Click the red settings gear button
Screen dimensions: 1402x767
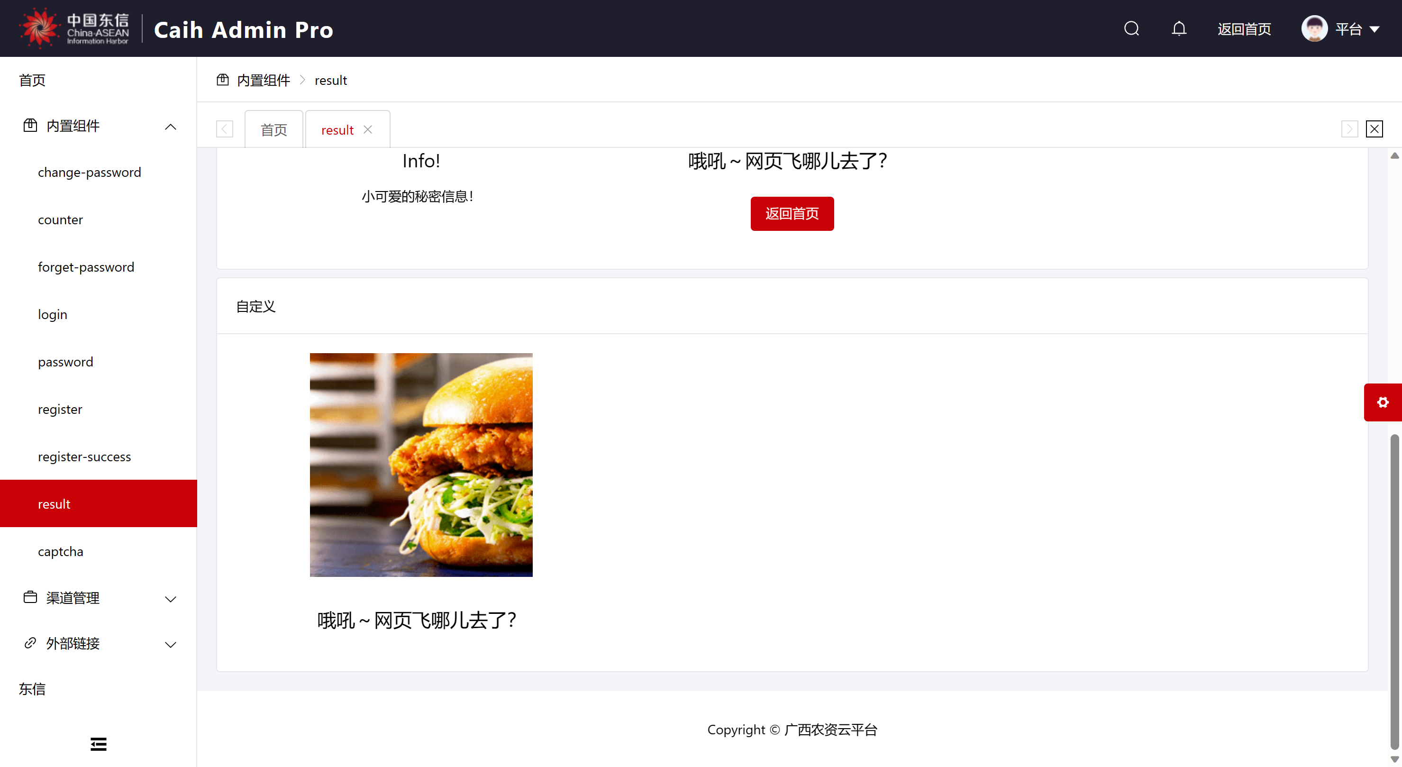[x=1383, y=402]
